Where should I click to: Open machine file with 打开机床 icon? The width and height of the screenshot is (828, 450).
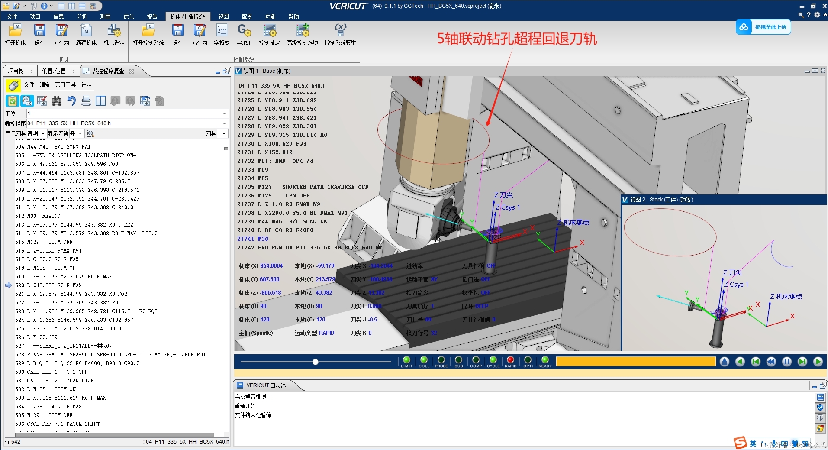coord(15,35)
